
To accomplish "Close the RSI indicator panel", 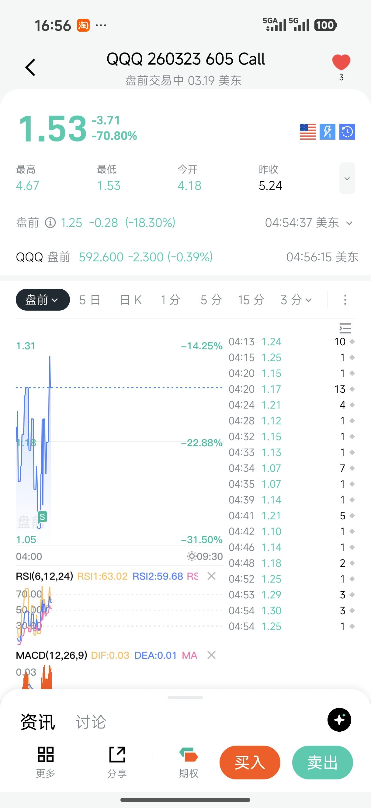I will click(211, 576).
